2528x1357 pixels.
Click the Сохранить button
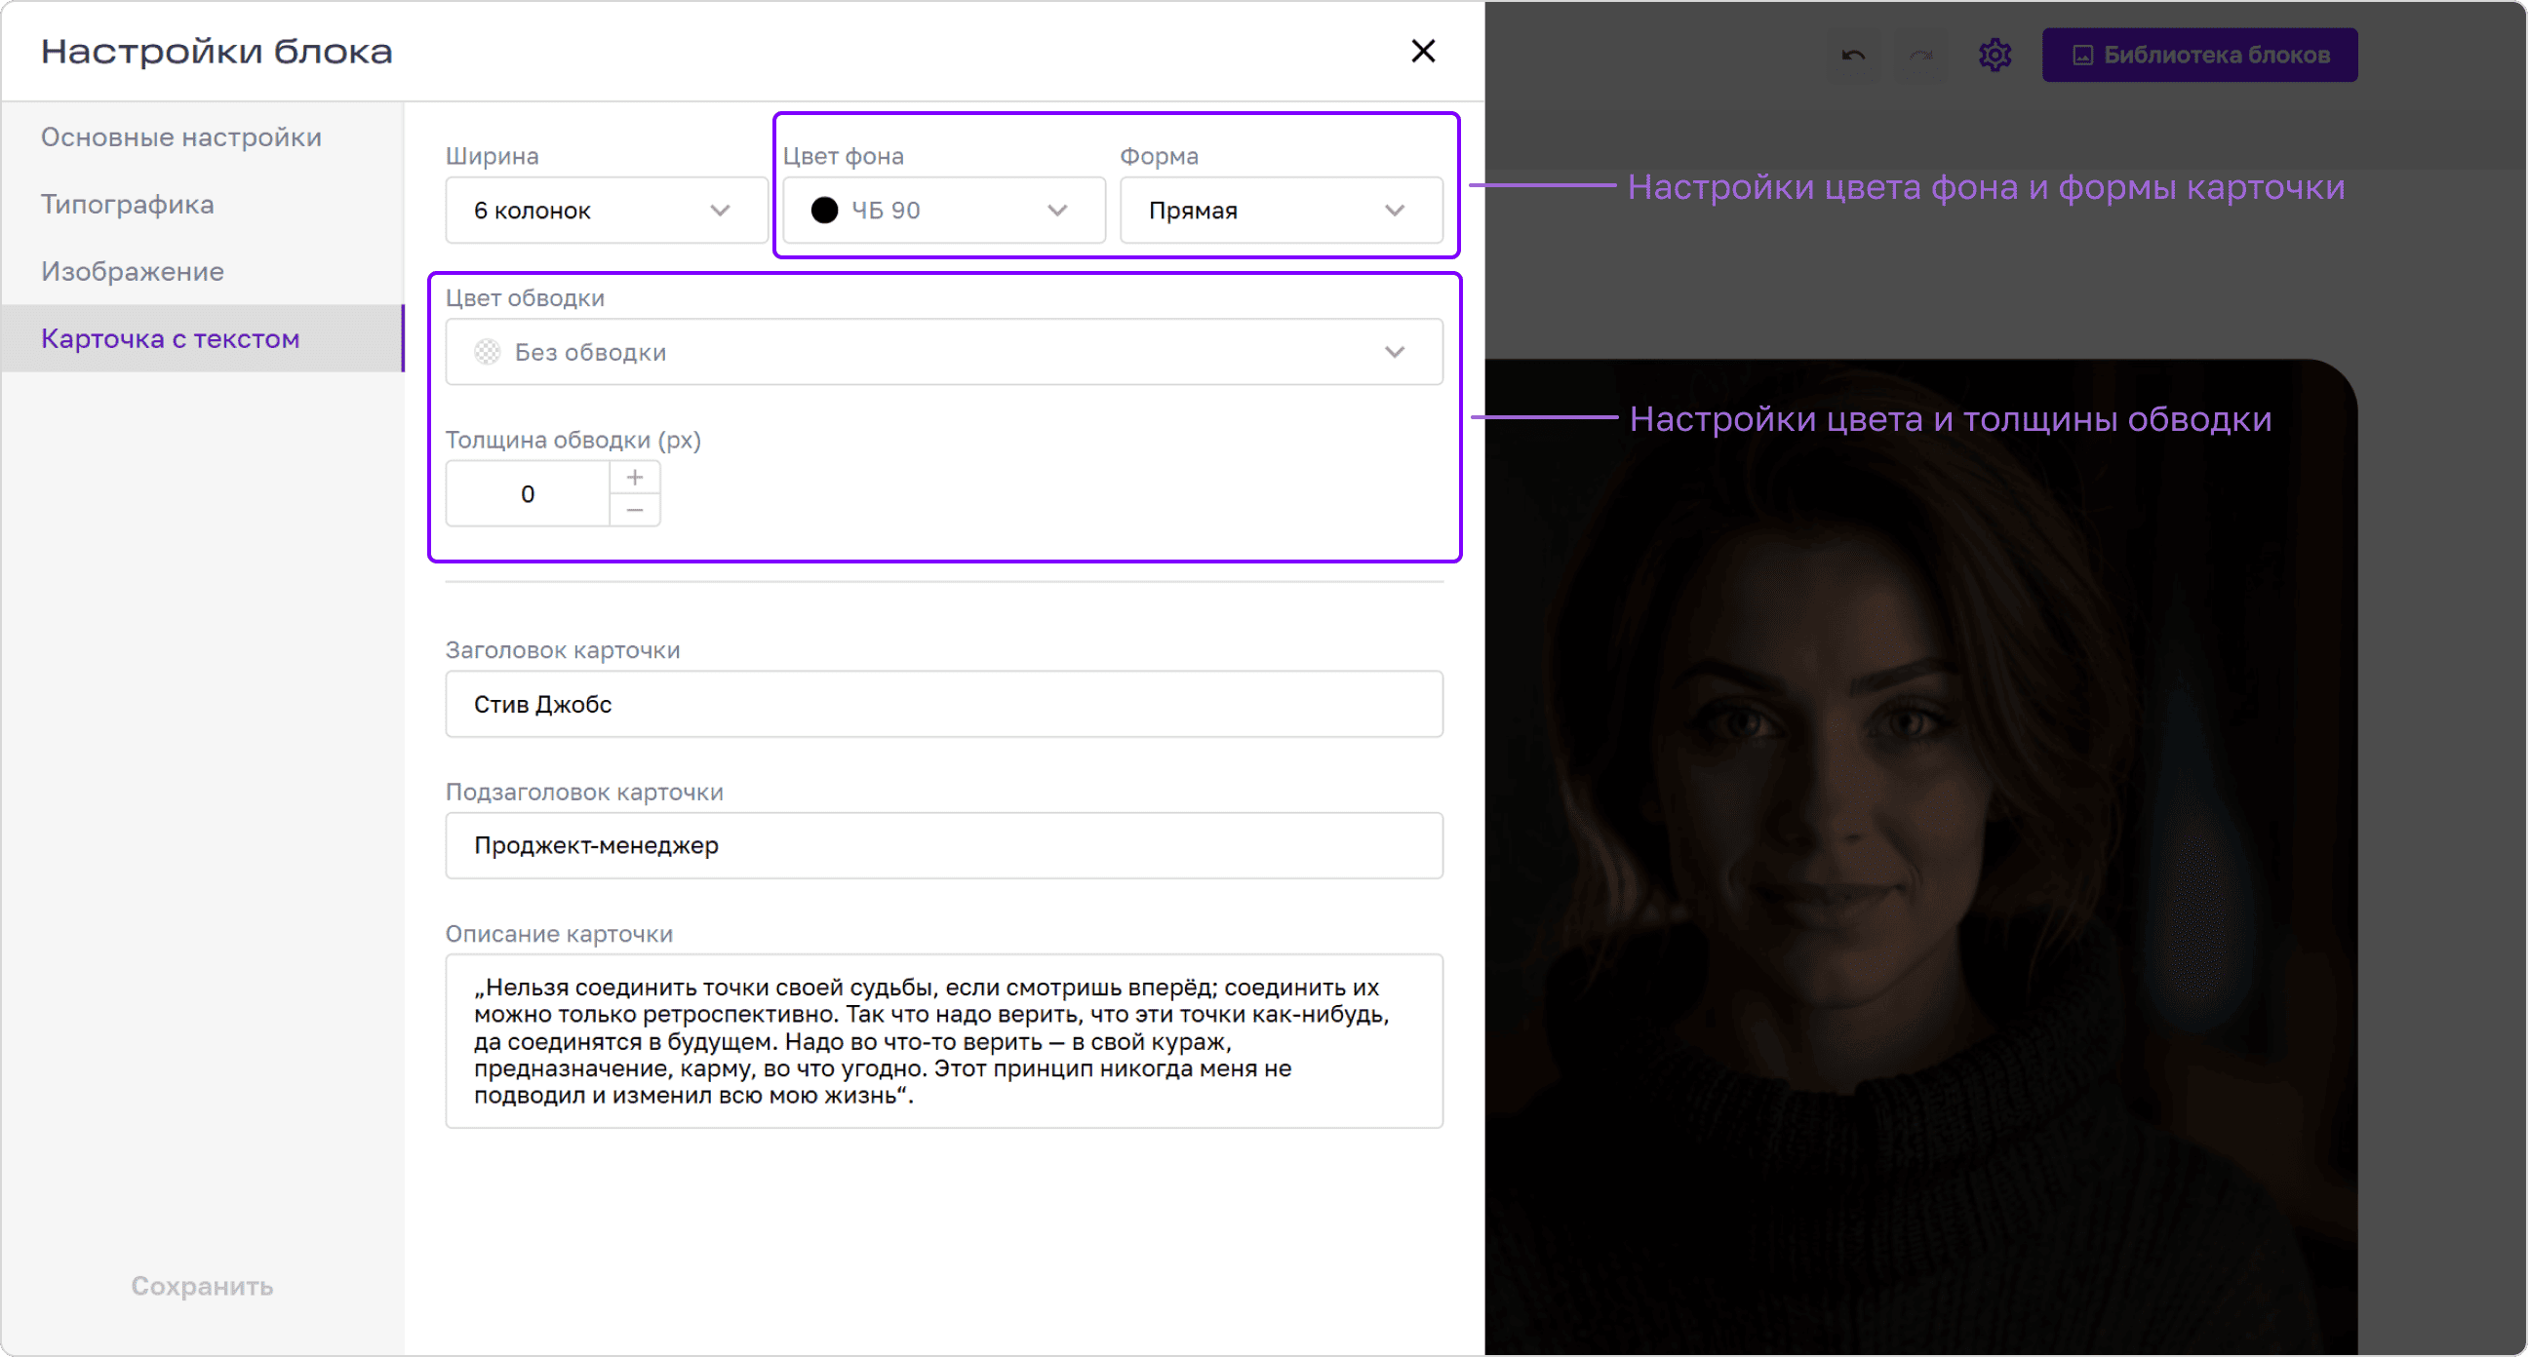[x=202, y=1287]
